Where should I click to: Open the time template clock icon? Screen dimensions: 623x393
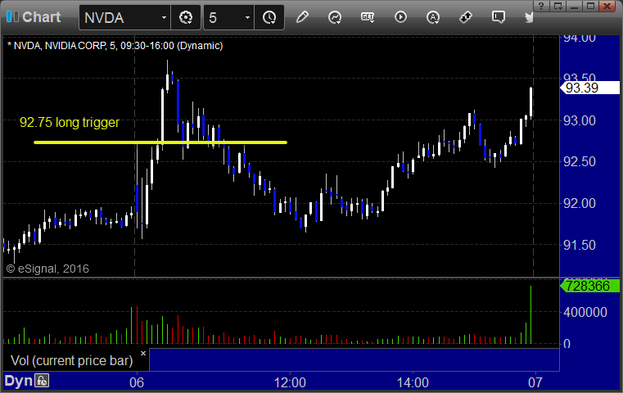[x=269, y=17]
